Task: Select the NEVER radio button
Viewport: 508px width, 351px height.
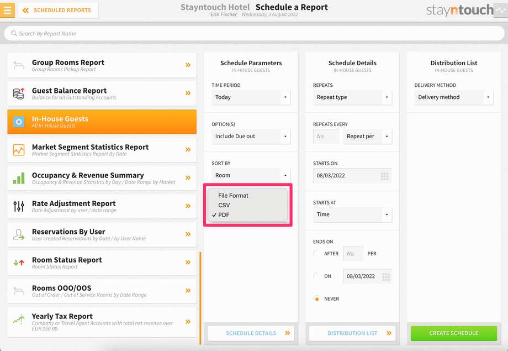Action: click(316, 299)
